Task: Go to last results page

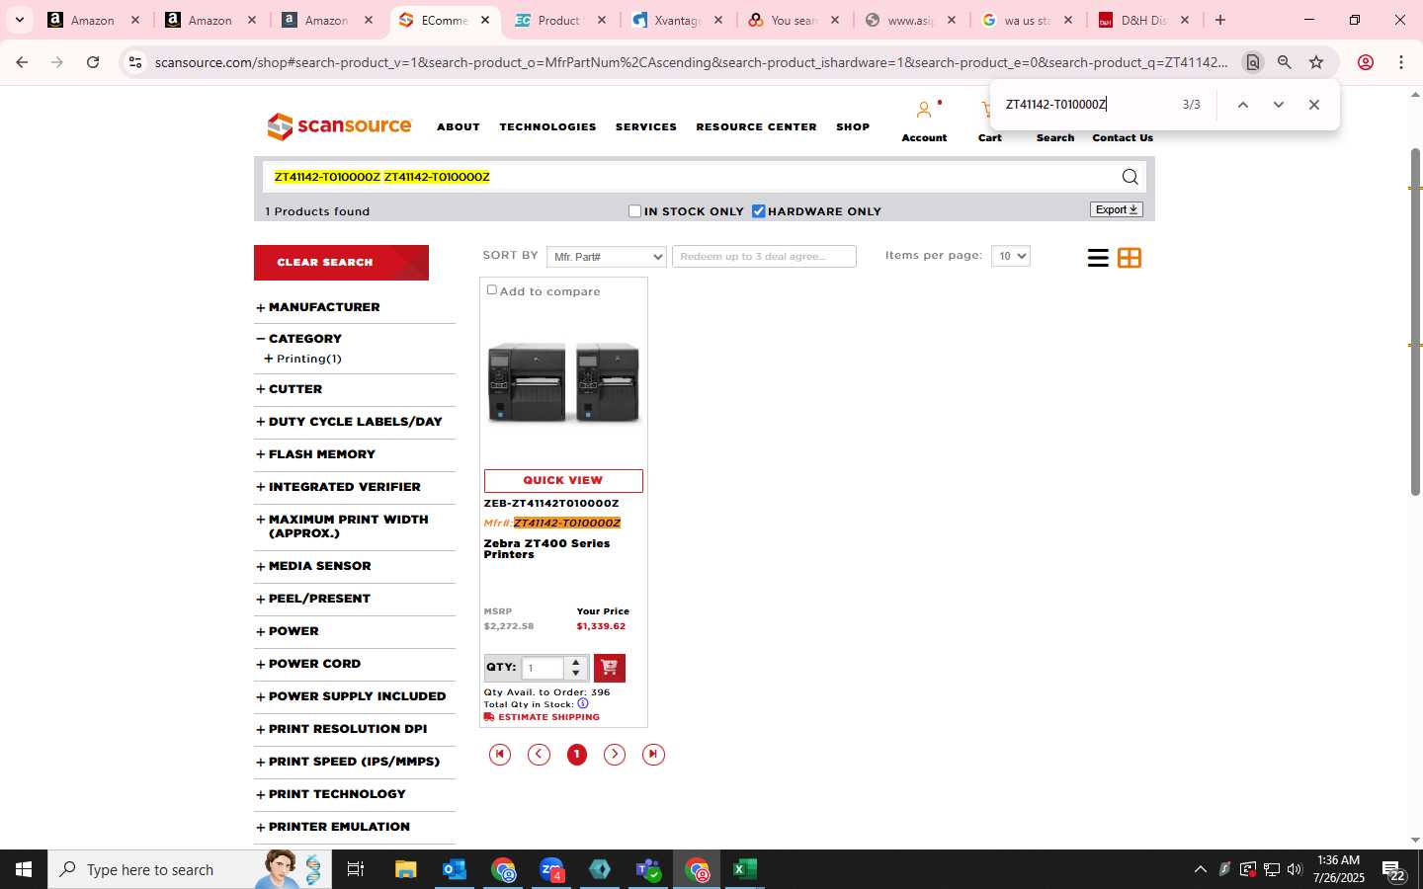Action: 653,755
